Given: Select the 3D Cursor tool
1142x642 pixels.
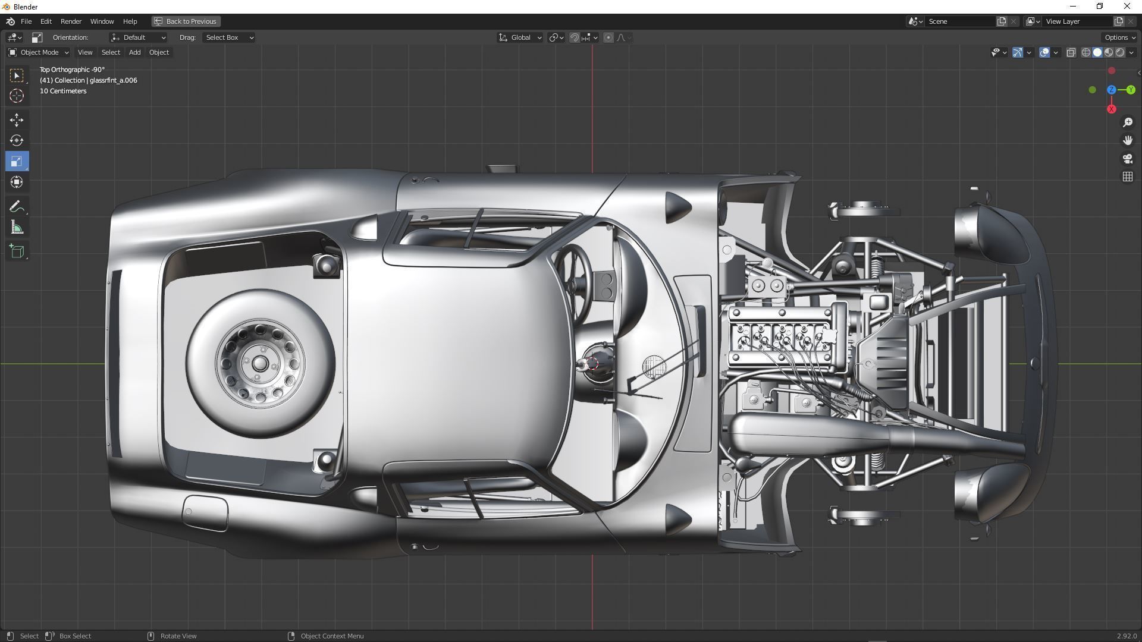Looking at the screenshot, I should (x=17, y=96).
